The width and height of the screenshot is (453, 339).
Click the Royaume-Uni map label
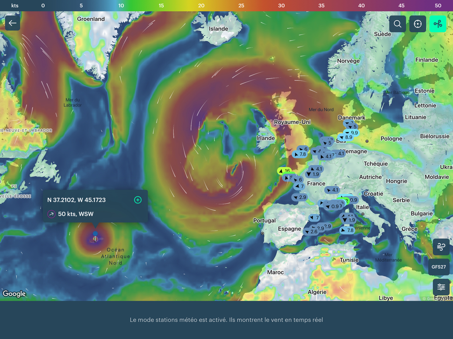coord(292,122)
